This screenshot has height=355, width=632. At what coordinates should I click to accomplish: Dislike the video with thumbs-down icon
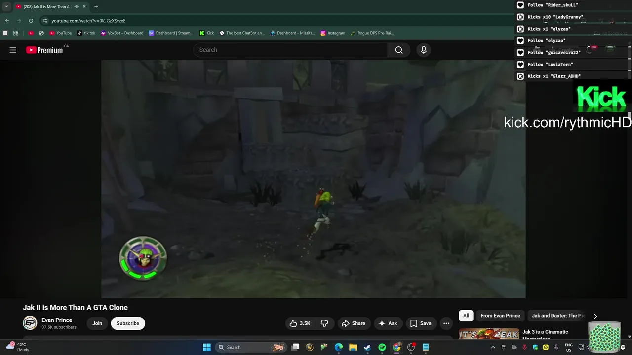coord(324,323)
